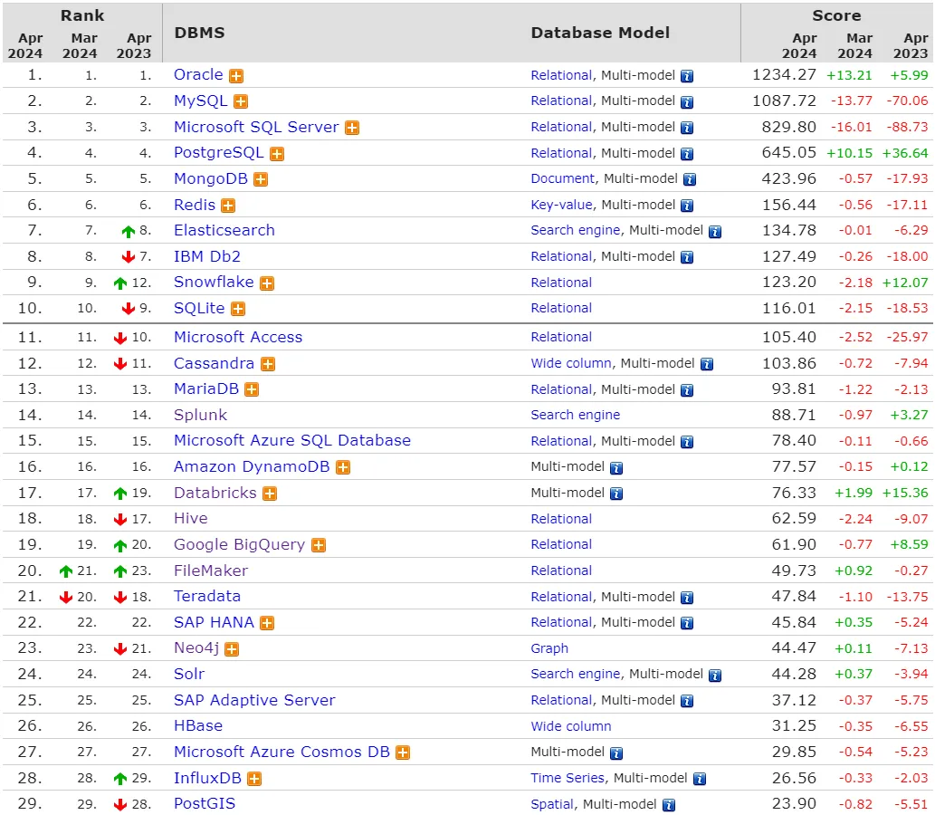The height and width of the screenshot is (815, 935).
Task: Click the info icon in the Databricks row
Action: (616, 494)
